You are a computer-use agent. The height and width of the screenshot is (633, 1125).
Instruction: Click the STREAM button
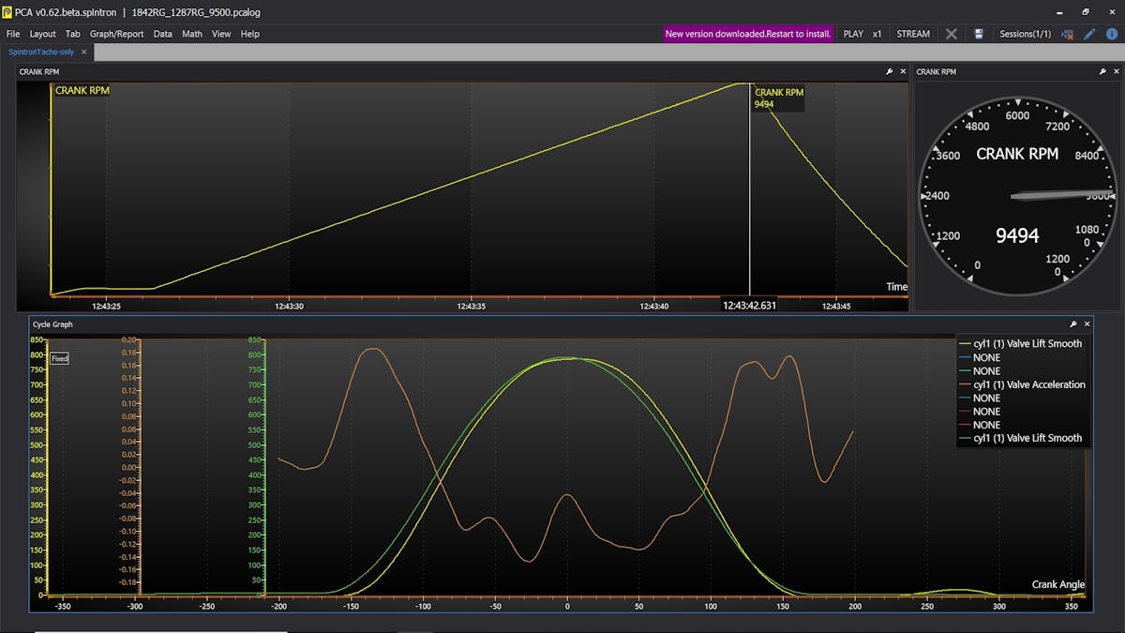(x=913, y=34)
